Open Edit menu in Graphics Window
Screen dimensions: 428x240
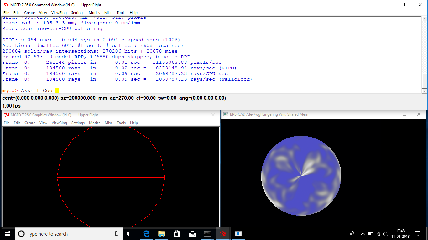coord(17,123)
